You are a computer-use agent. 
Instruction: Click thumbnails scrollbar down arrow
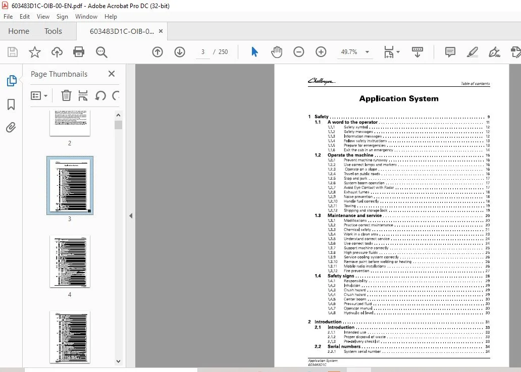118,361
